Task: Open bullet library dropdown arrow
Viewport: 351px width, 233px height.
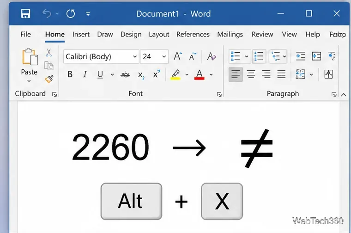Action: click(x=247, y=56)
